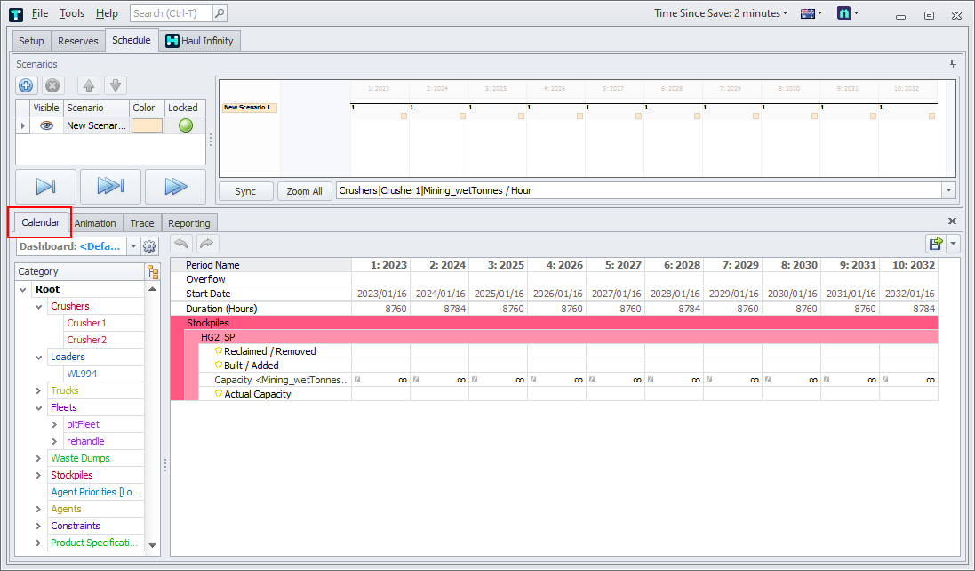Click the undo arrow in calendar toolbar

pyautogui.click(x=181, y=244)
